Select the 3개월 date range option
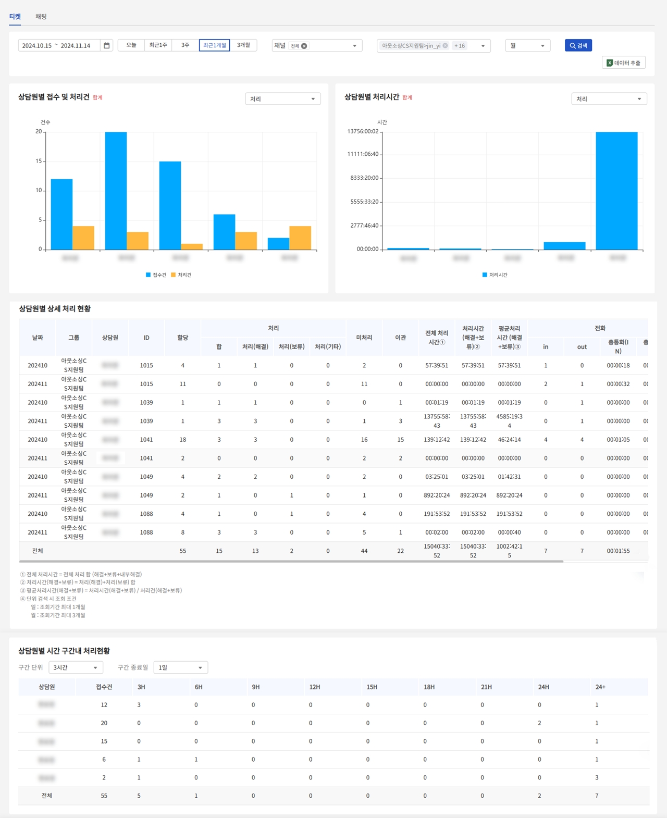 click(243, 45)
